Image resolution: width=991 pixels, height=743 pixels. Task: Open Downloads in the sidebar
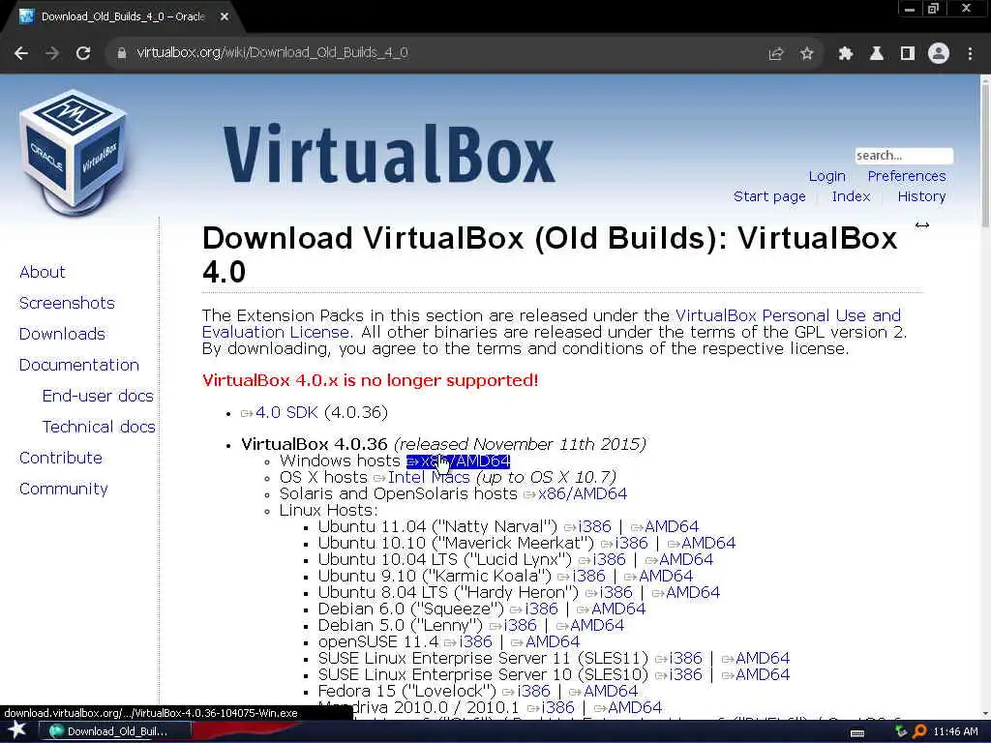coord(62,334)
